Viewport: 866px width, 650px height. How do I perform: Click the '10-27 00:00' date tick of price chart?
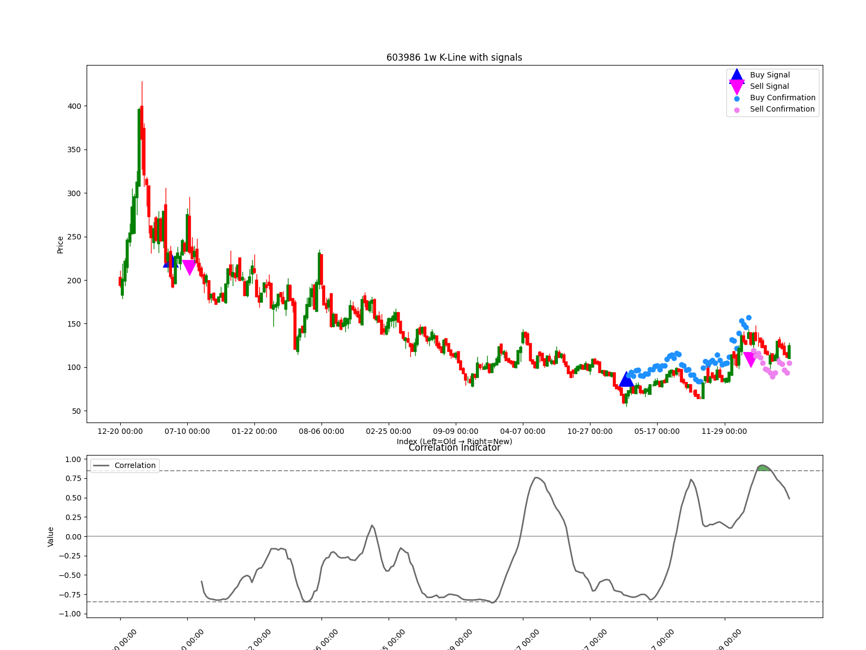click(590, 432)
